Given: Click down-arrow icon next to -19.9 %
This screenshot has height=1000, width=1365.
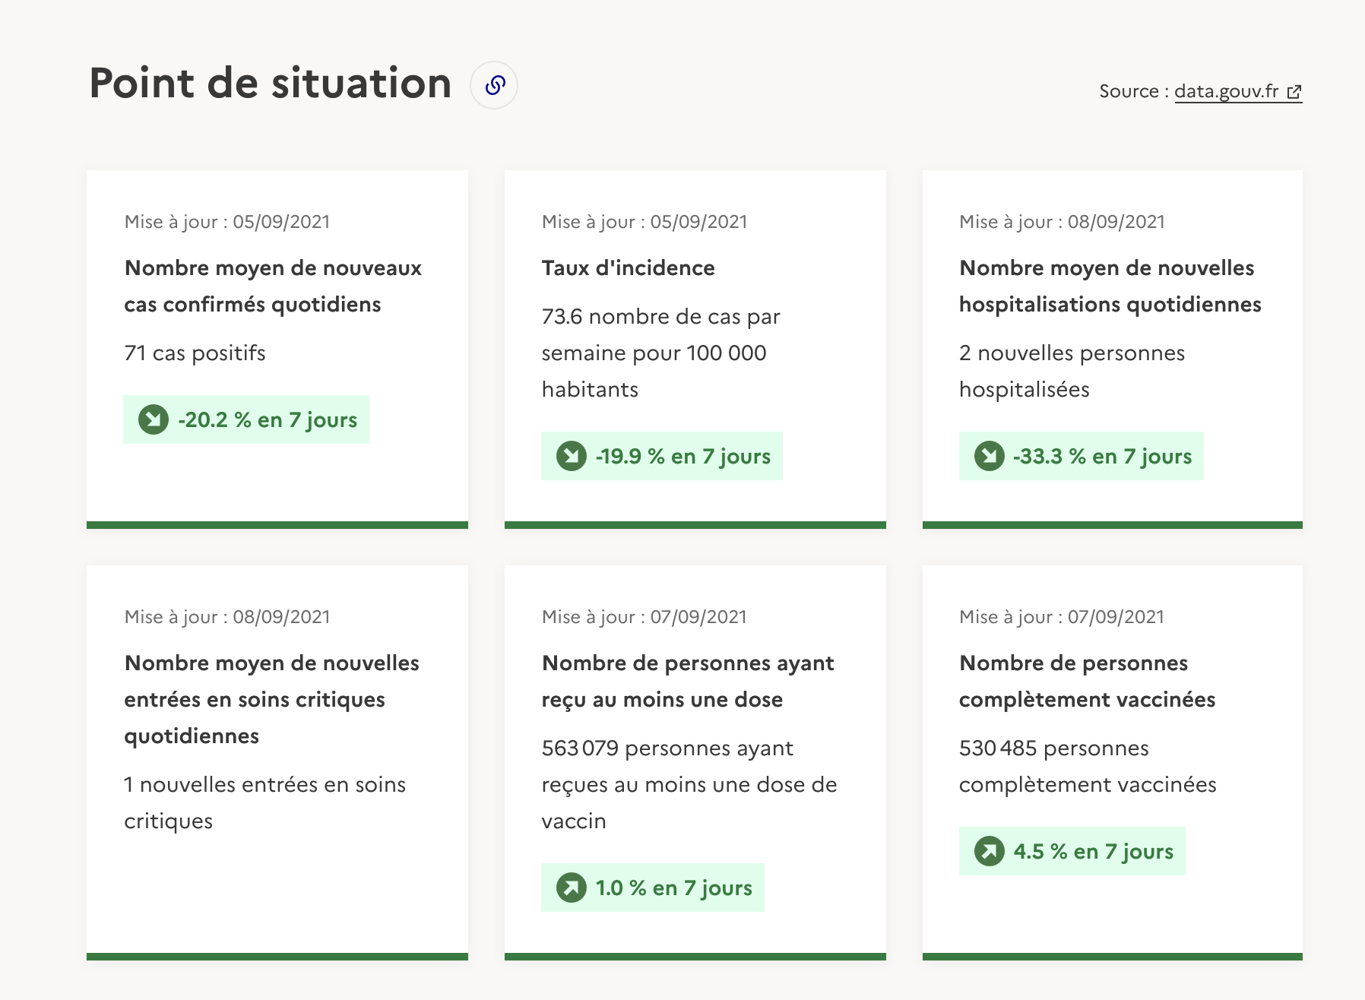Looking at the screenshot, I should [x=572, y=456].
